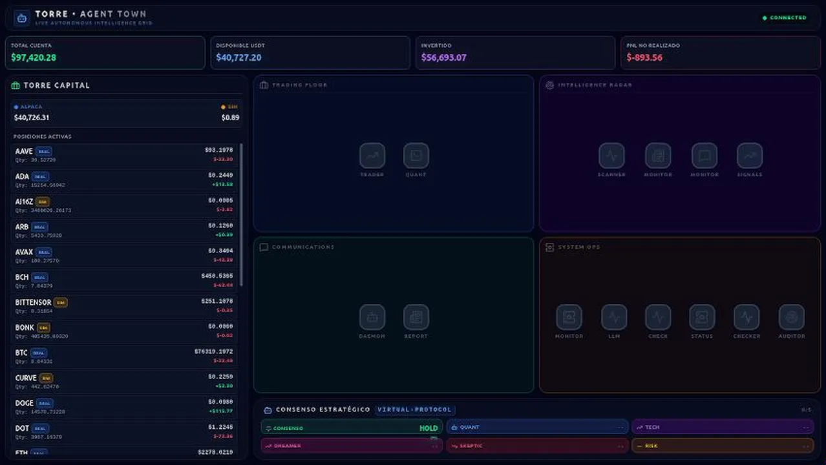Open the Risk consensus card
Viewport: 826px width, 465px height.
[723, 446]
